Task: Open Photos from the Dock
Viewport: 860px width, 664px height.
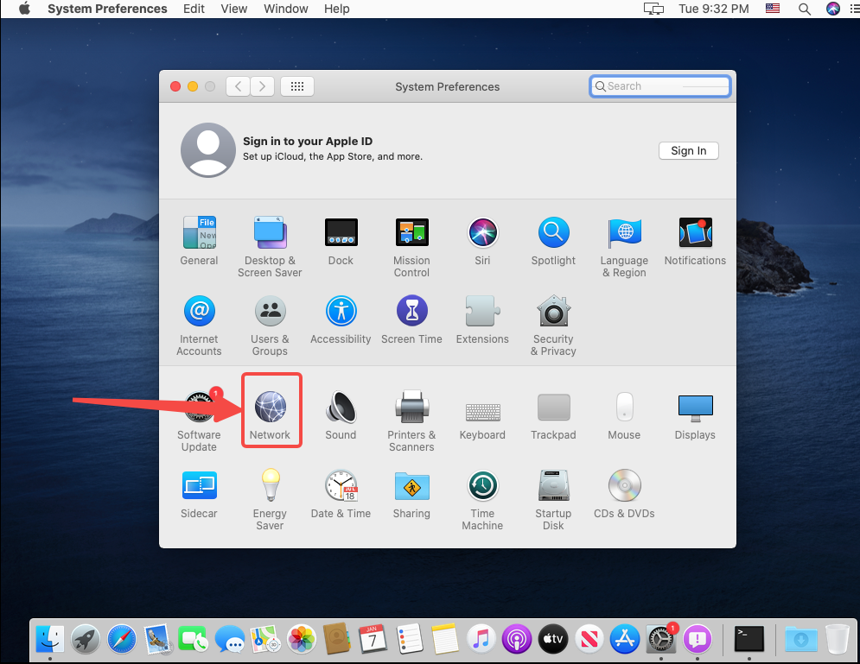Action: click(x=302, y=639)
